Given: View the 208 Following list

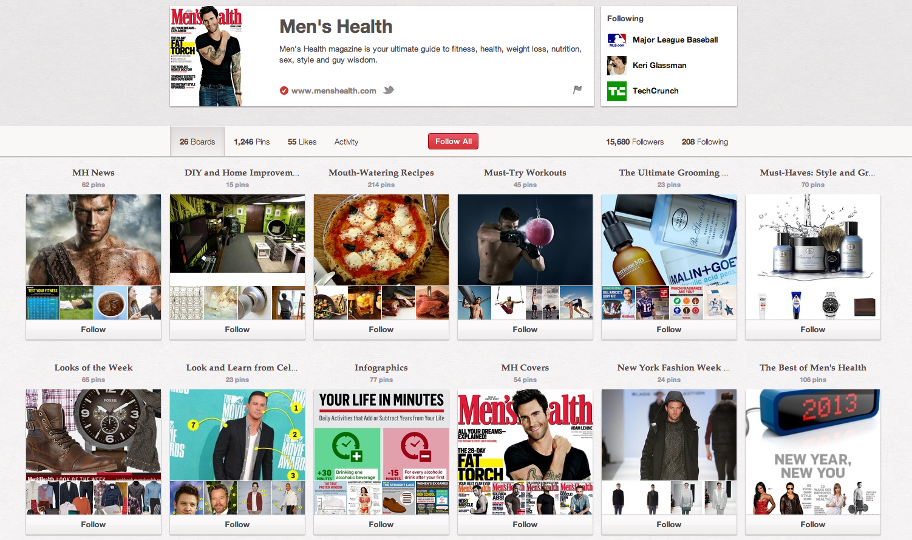Looking at the screenshot, I should tap(704, 142).
